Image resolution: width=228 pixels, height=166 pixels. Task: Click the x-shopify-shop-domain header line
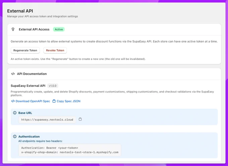(x=70, y=152)
